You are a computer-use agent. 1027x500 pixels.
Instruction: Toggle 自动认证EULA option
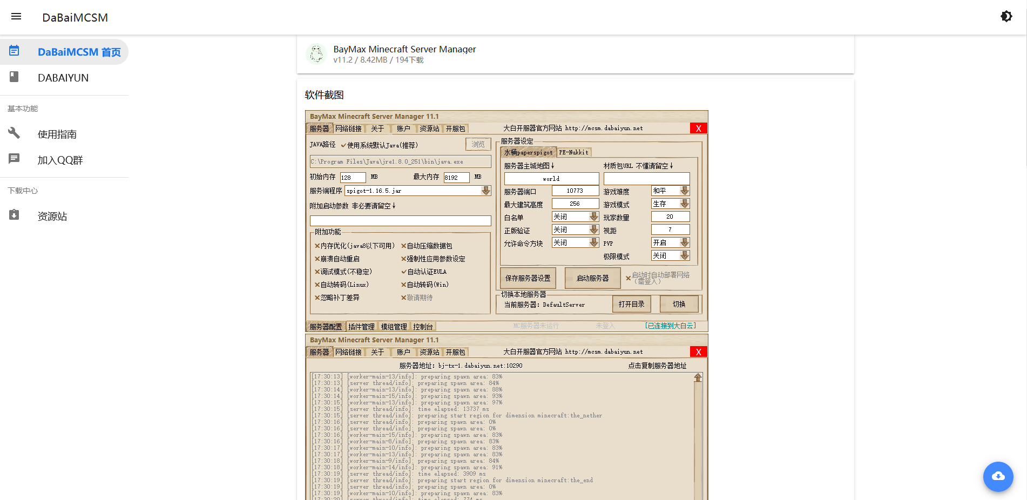(x=424, y=272)
